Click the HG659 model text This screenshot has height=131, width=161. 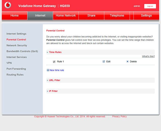(x=65, y=6)
